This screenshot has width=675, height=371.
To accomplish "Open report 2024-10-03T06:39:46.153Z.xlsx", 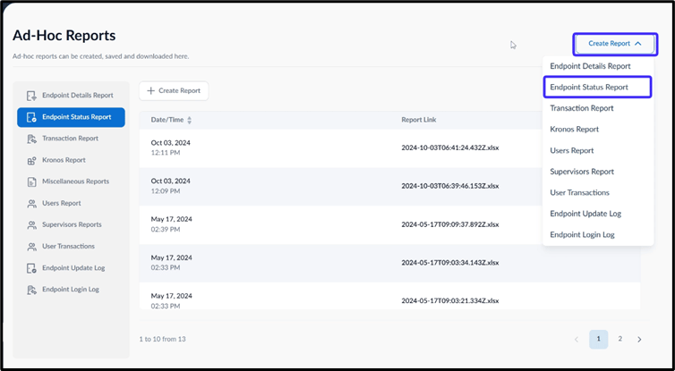I will [450, 186].
